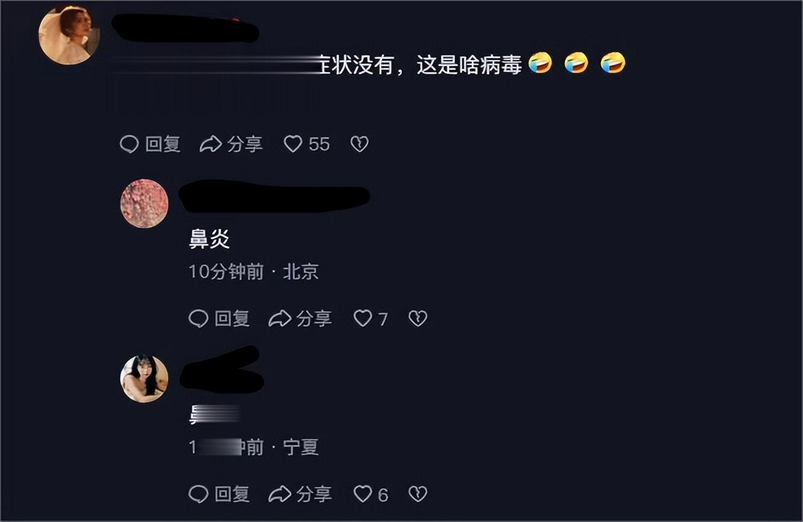
Task: Share the top comment about 病毒
Action: tap(231, 144)
